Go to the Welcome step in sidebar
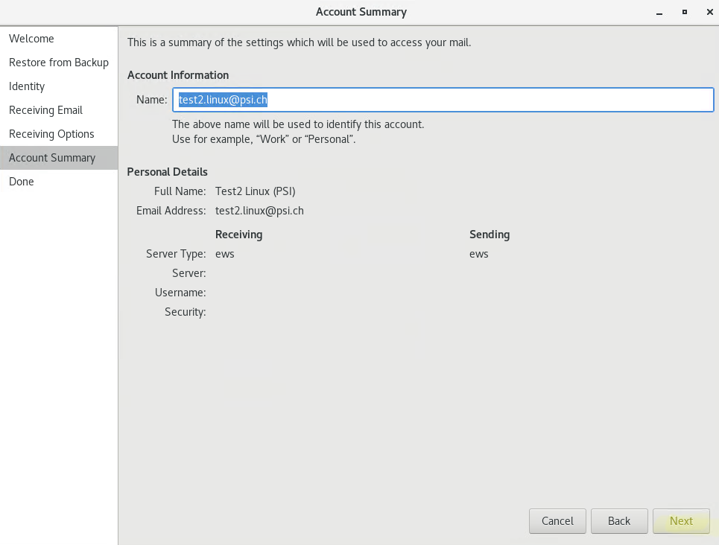Image resolution: width=719 pixels, height=545 pixels. click(31, 39)
